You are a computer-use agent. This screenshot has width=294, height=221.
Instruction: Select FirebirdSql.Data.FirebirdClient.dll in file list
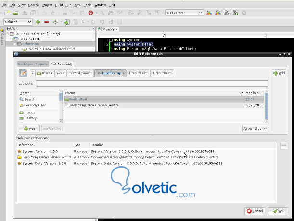click(x=164, y=105)
